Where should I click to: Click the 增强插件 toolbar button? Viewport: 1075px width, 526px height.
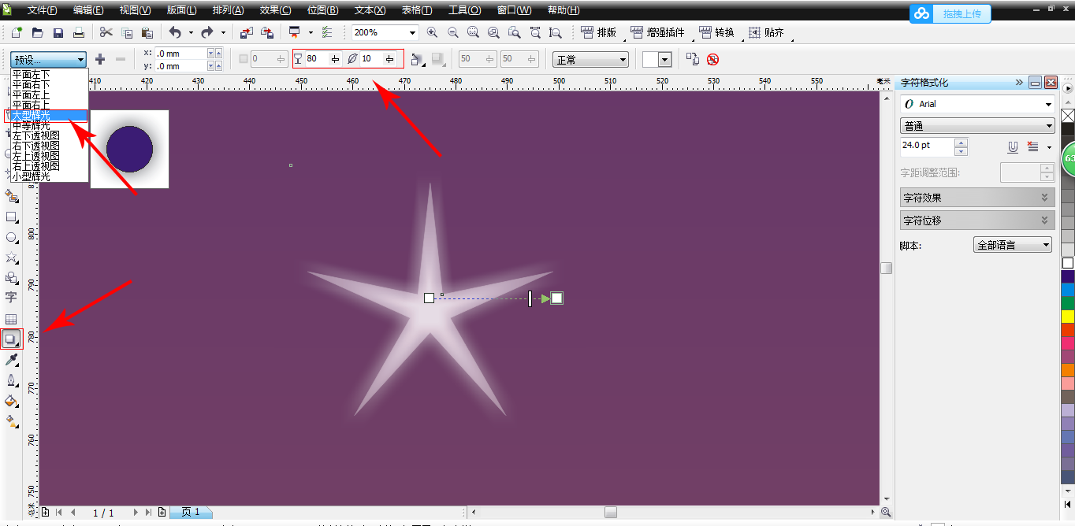click(657, 33)
